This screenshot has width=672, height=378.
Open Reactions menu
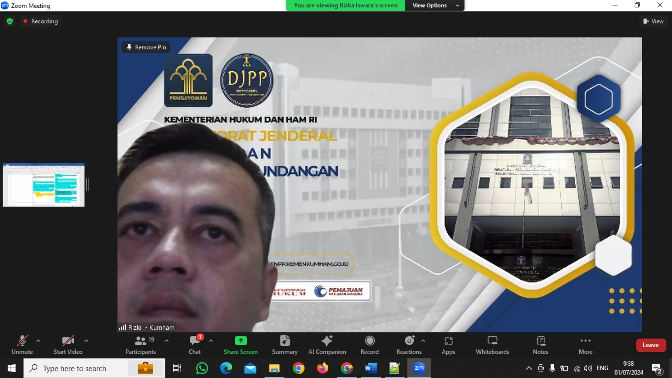tap(409, 345)
